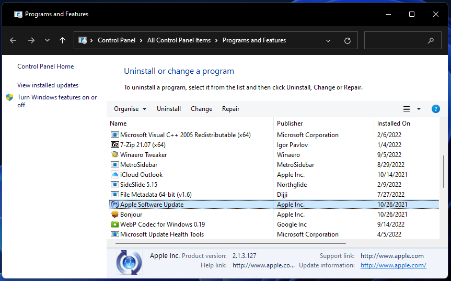
Task: Select the File Metadata 64-bit icon
Action: pos(115,195)
